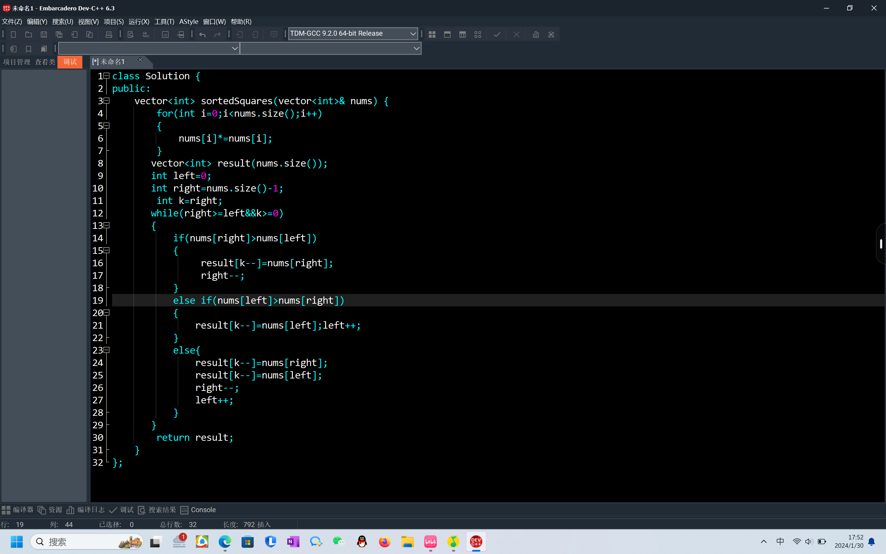Click the Print toolbar icon
886x554 pixels.
point(109,34)
